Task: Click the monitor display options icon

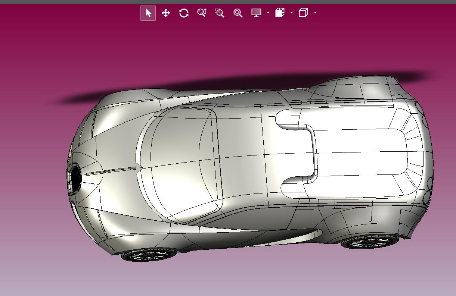Action: [256, 13]
